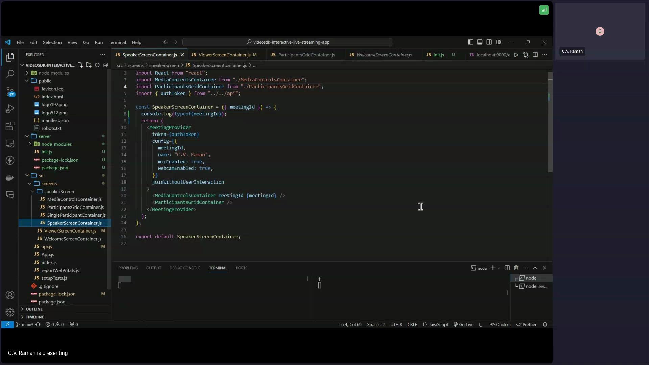Screen dimensions: 649x365
Task: Open editor more actions ellipsis
Action: coord(544,55)
